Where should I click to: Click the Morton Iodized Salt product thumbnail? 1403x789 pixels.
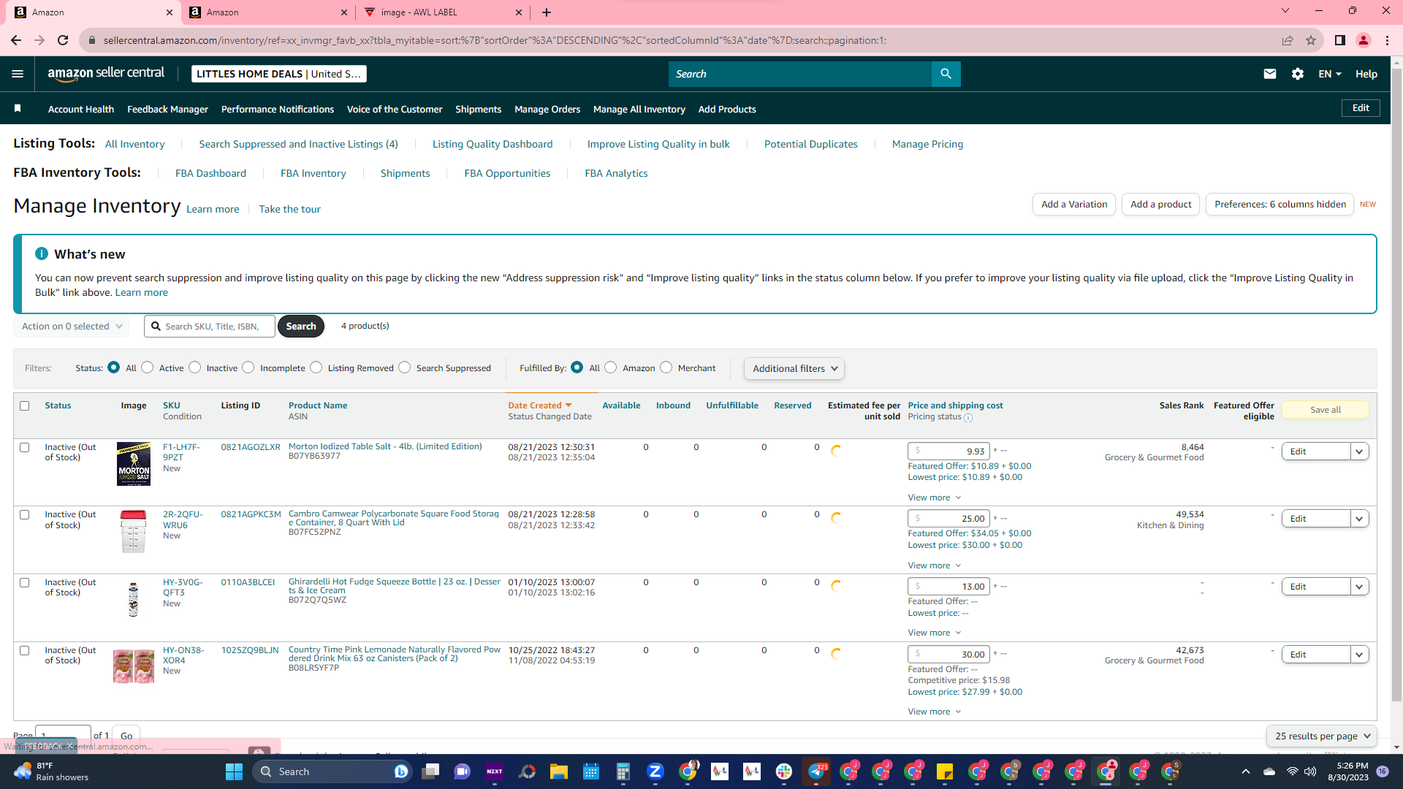134,464
